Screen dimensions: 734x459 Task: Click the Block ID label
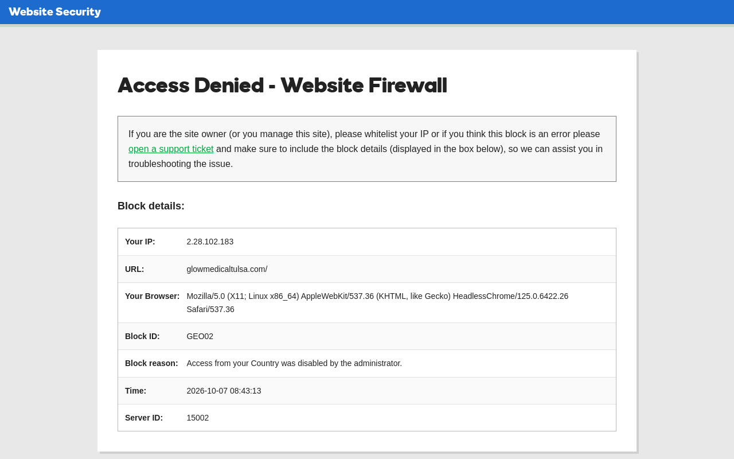coord(142,336)
